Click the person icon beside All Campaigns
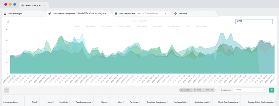This screenshot has width=279, height=106. click(x=5, y=14)
